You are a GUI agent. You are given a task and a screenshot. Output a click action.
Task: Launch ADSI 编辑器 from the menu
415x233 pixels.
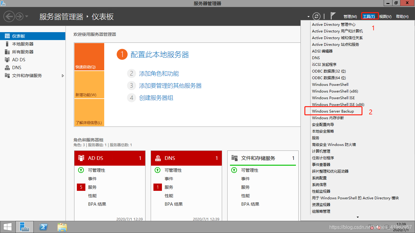(322, 51)
